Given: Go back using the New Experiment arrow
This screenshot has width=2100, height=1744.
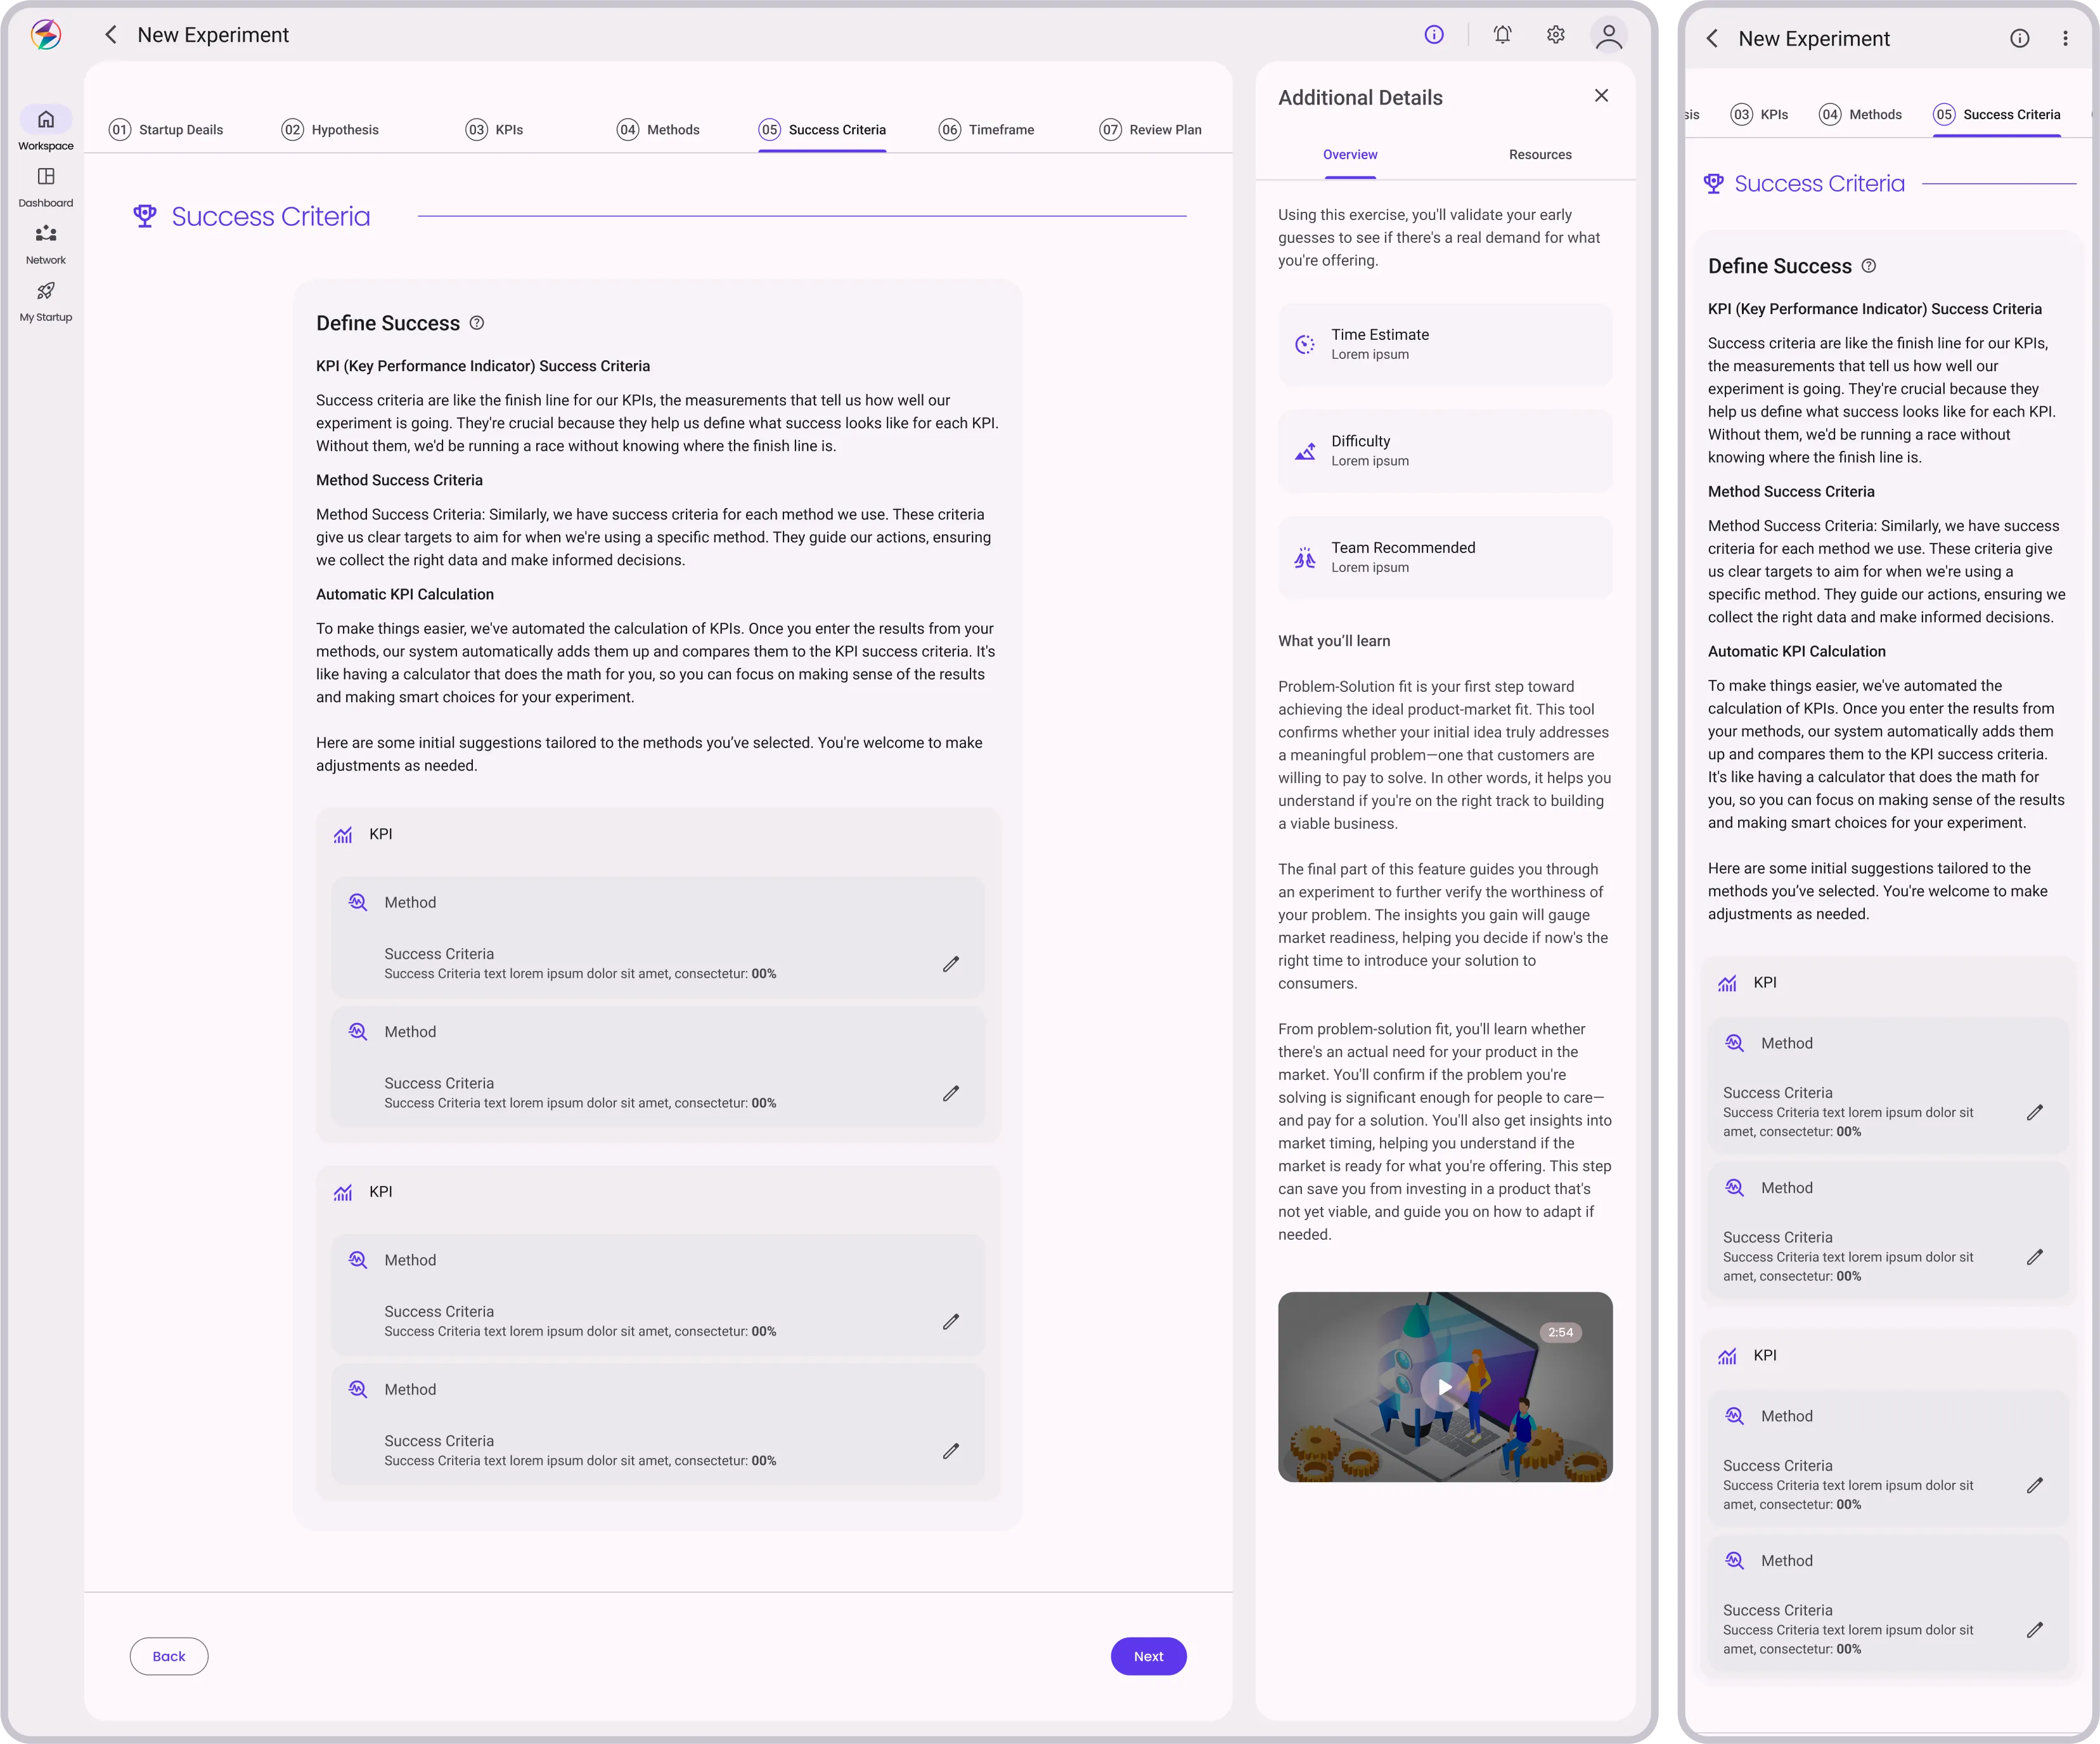Looking at the screenshot, I should [x=111, y=35].
